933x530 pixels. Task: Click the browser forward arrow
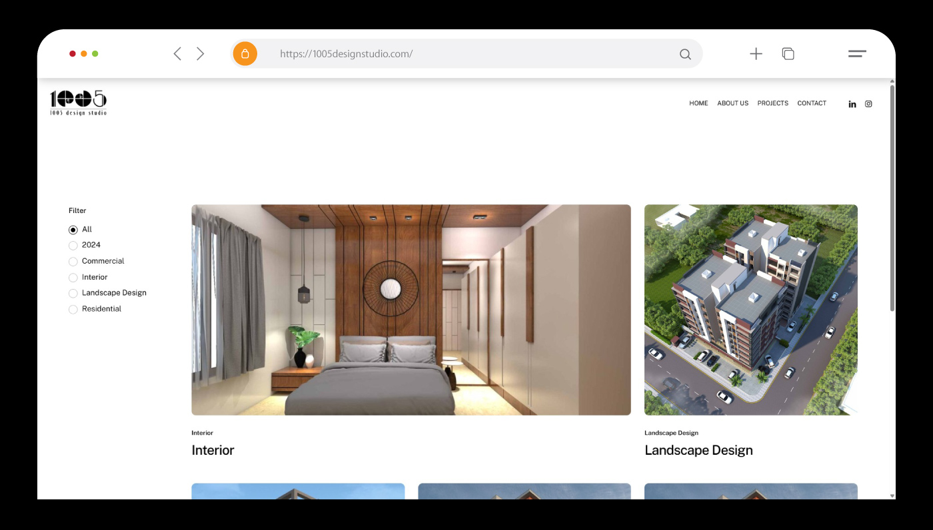coord(200,54)
